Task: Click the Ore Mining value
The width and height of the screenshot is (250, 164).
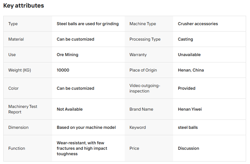Action: 67,55
